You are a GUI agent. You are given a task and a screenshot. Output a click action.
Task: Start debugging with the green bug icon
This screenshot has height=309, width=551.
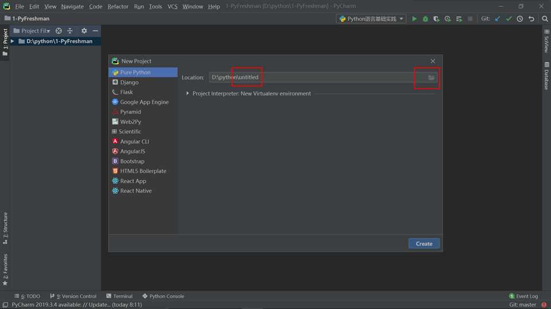(425, 19)
